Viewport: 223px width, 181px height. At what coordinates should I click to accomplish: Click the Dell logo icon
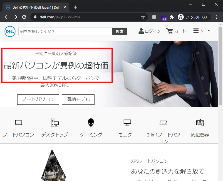(10, 31)
